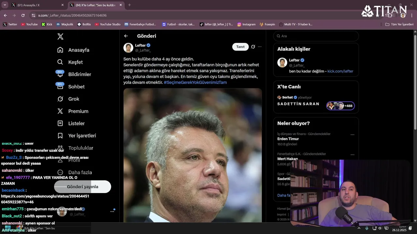The width and height of the screenshot is (417, 234).
Task: Open Lefter's avatar on the post
Action: click(128, 47)
